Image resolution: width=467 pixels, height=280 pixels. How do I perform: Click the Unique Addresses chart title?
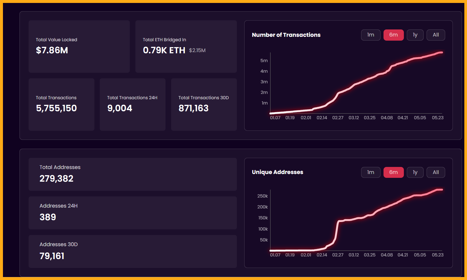pos(277,172)
